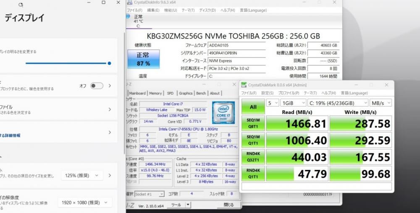The width and height of the screenshot is (420, 213).
Task: Expand the night light settings chevron
Action: (x=110, y=86)
